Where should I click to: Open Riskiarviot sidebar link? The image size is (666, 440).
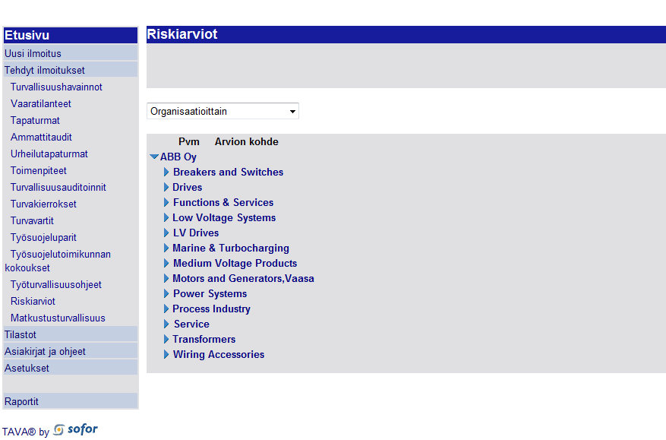(33, 302)
